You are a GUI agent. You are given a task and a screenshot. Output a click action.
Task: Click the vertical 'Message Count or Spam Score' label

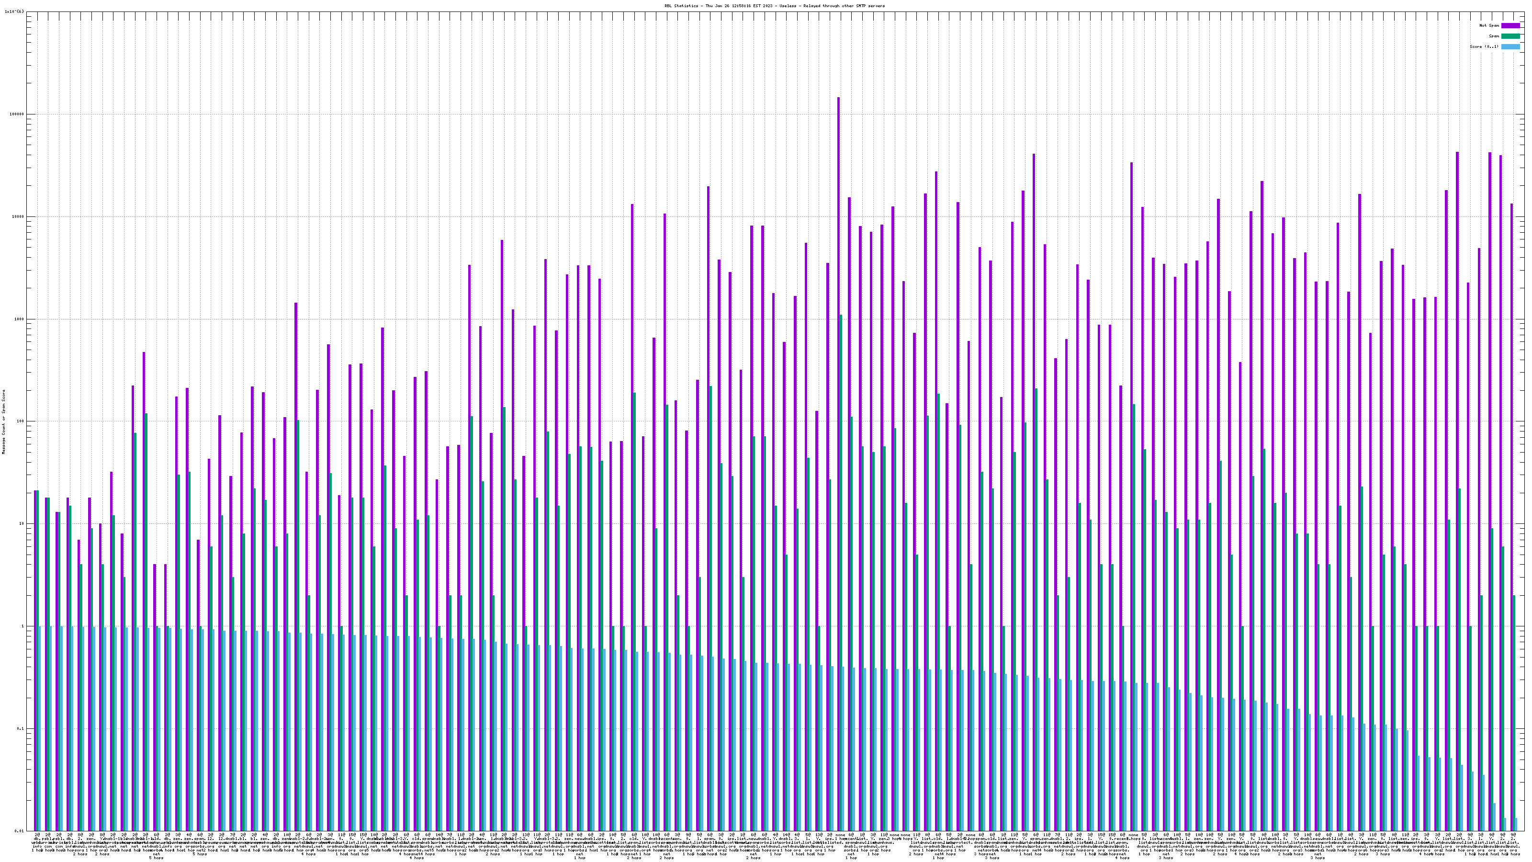[x=3, y=422]
